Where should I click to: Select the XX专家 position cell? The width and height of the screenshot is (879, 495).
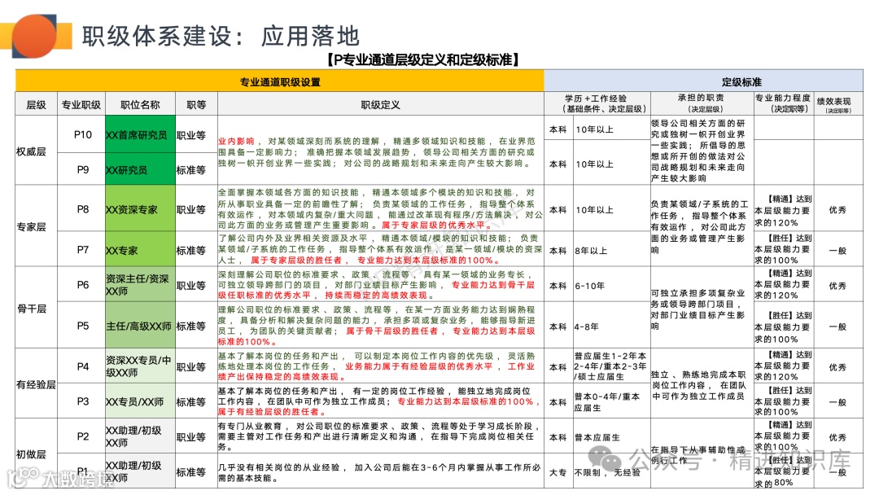pyautogui.click(x=140, y=250)
